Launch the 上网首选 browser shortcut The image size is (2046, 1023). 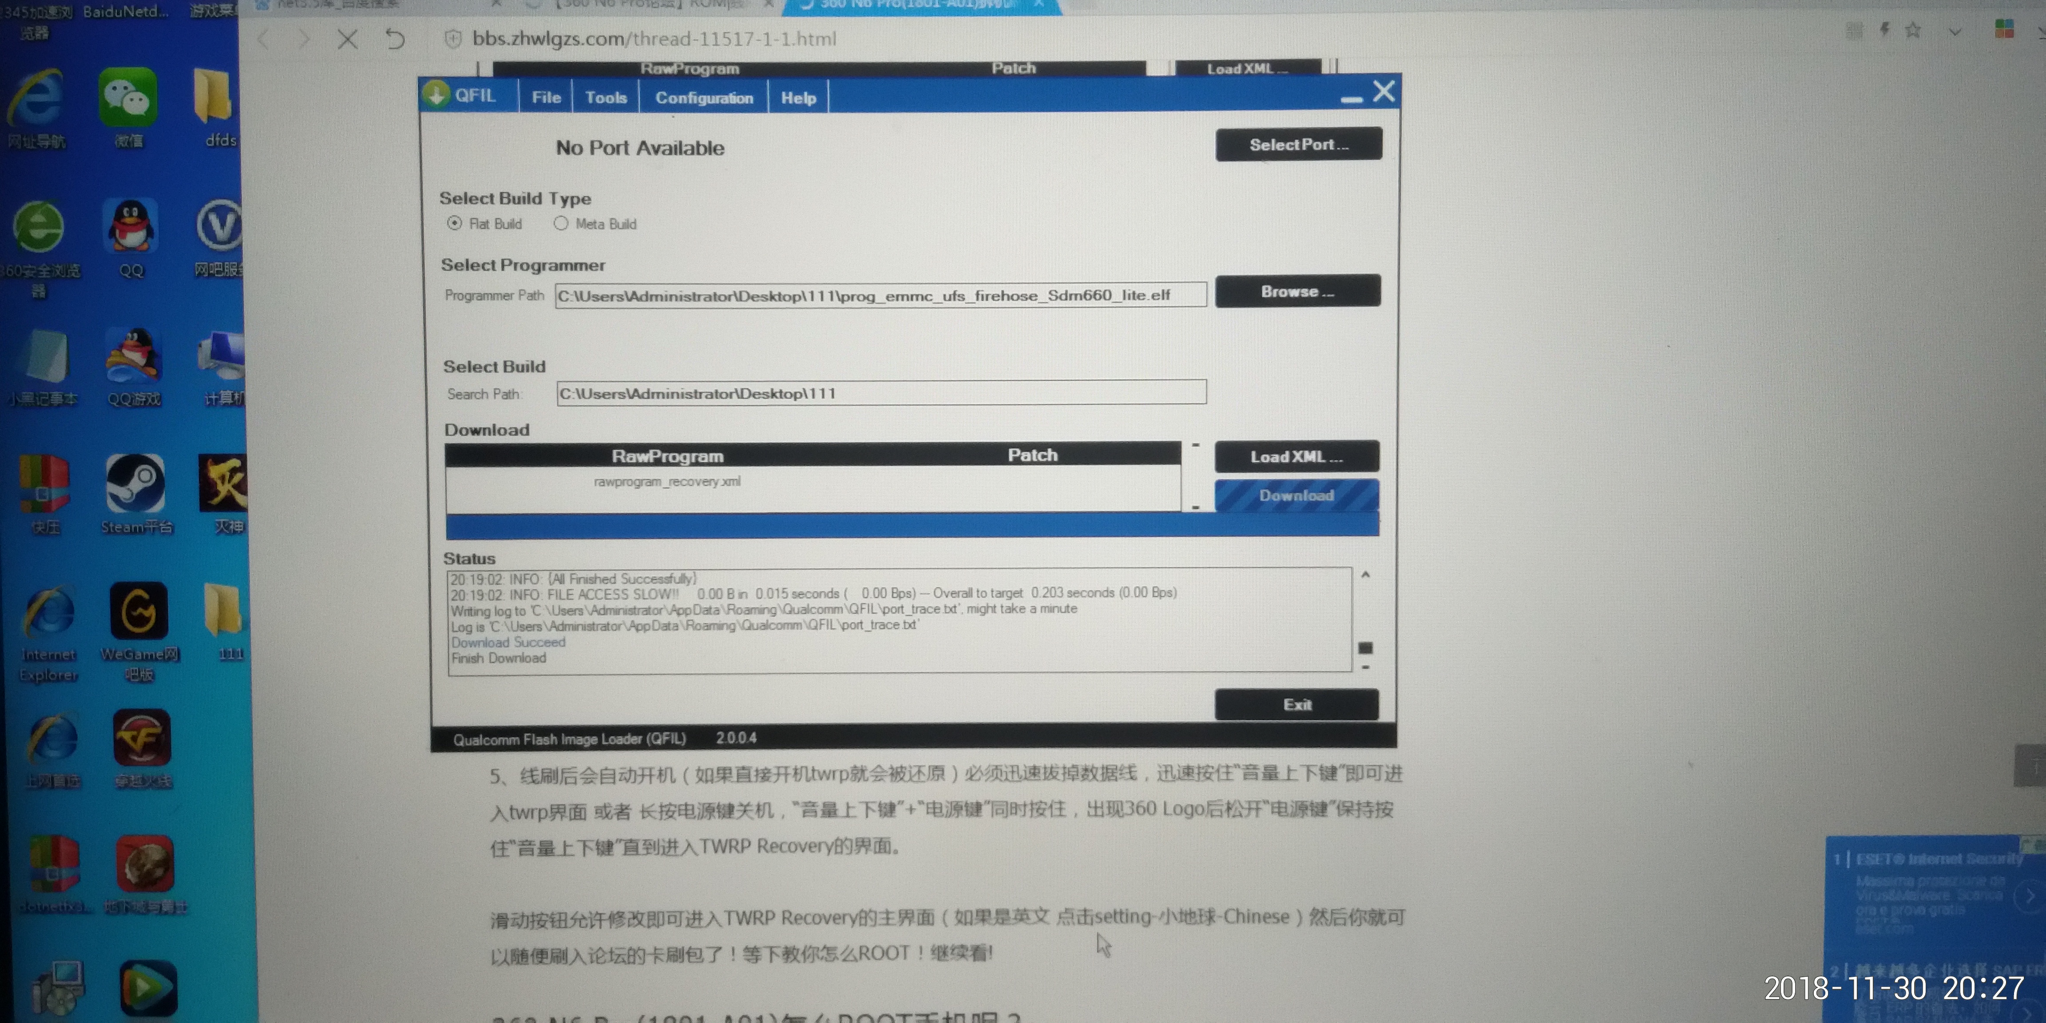52,750
